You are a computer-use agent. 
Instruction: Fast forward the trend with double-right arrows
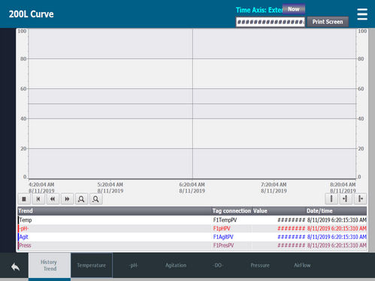67,199
